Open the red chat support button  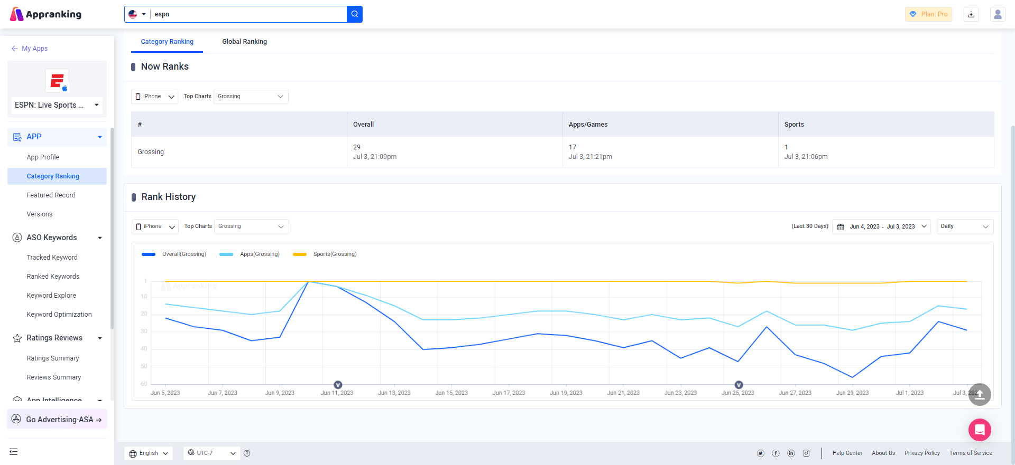click(x=980, y=430)
